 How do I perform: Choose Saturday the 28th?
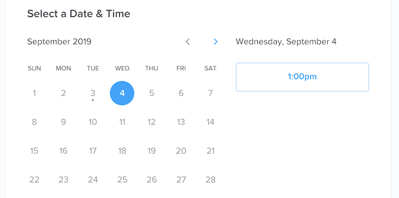210,180
